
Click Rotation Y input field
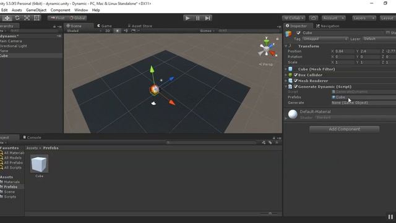(370, 56)
